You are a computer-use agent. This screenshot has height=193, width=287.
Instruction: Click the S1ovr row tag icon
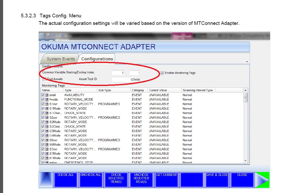(47, 104)
